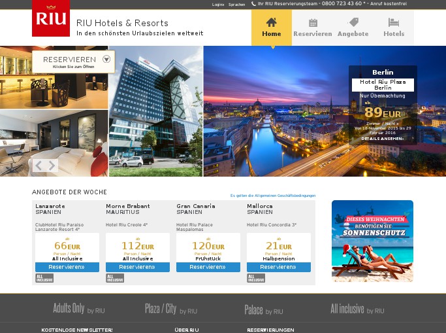Click Hotel Riu Plaza Berlin title

tap(383, 85)
